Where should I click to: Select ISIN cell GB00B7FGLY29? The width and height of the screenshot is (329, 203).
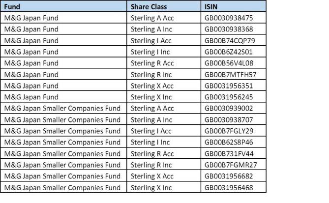pyautogui.click(x=233, y=131)
